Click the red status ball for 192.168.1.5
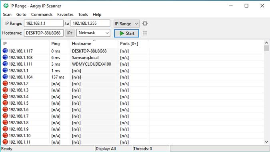Image resolution: width=270 pixels, height=152 pixels. point(5,103)
